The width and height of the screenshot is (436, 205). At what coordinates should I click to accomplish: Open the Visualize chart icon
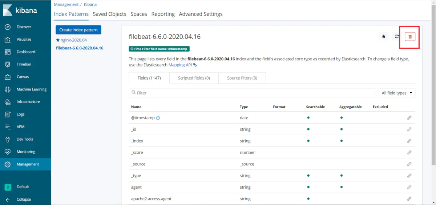8,39
